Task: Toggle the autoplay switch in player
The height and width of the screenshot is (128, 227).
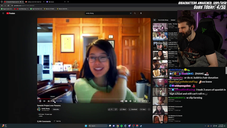Action: 122,101
